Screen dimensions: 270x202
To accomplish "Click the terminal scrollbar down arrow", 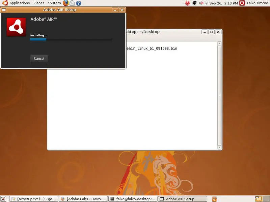I will pos(219,147).
